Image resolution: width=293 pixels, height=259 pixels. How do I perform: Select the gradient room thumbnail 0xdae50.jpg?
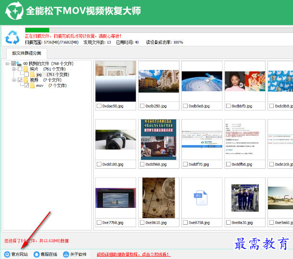coord(115,82)
